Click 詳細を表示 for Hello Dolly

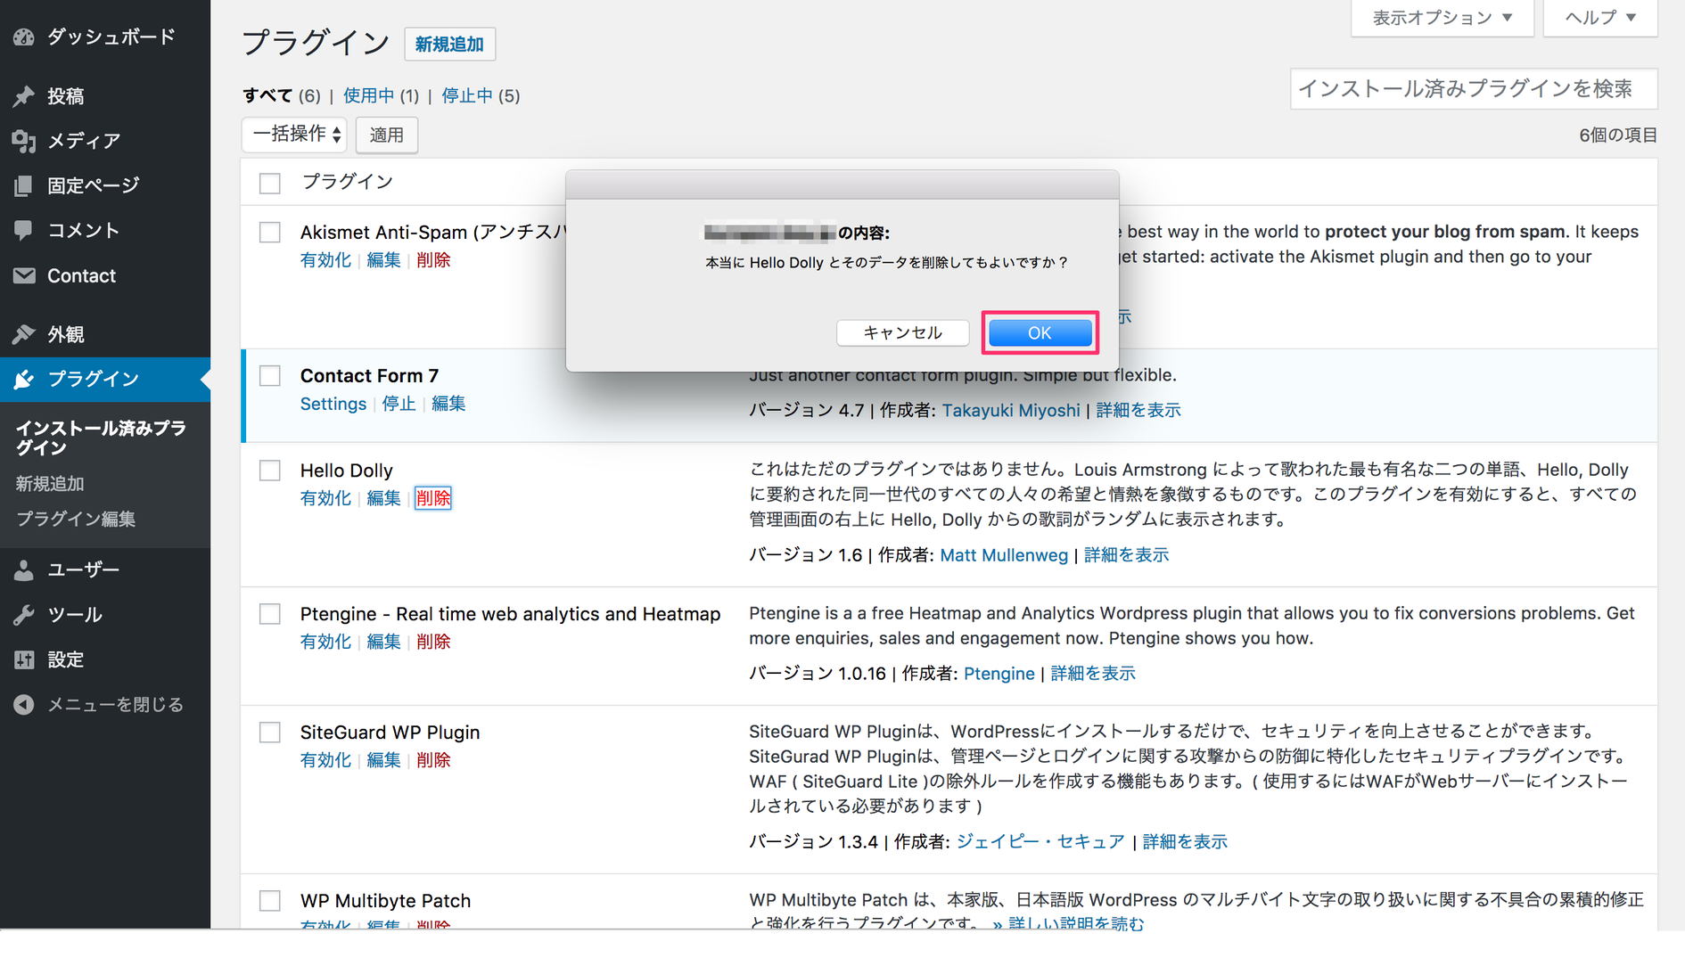(1126, 555)
